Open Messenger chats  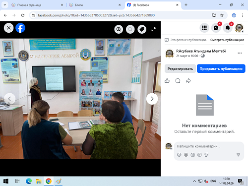click(x=216, y=28)
